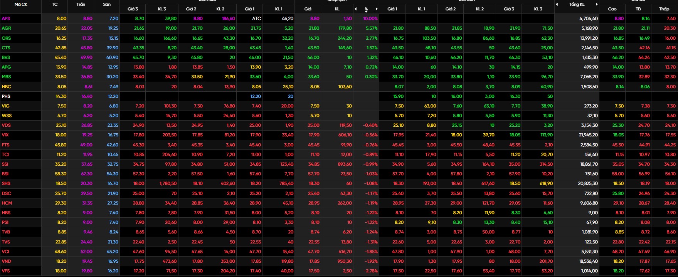Click the DSC stock symbol
The width and height of the screenshot is (678, 277).
pyautogui.click(x=6, y=193)
